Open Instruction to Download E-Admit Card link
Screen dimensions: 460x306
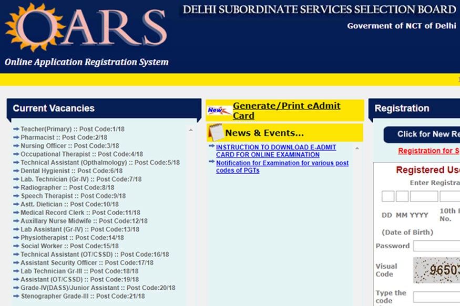coord(276,151)
